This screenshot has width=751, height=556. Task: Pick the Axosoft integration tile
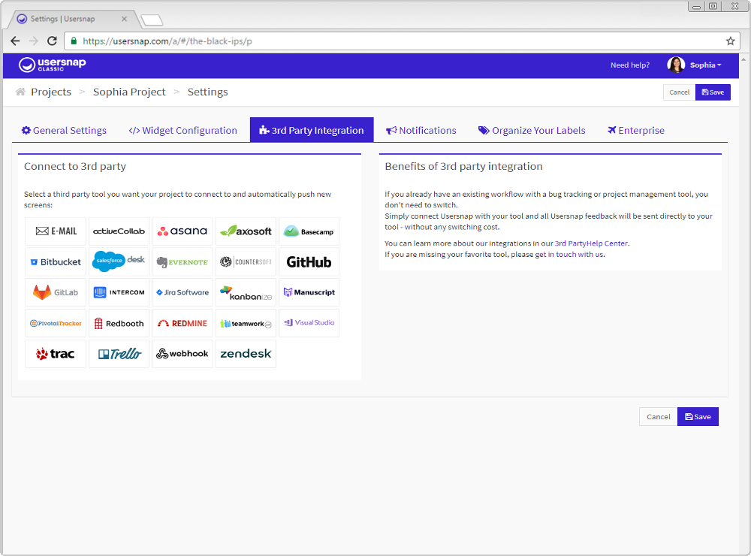click(x=246, y=231)
